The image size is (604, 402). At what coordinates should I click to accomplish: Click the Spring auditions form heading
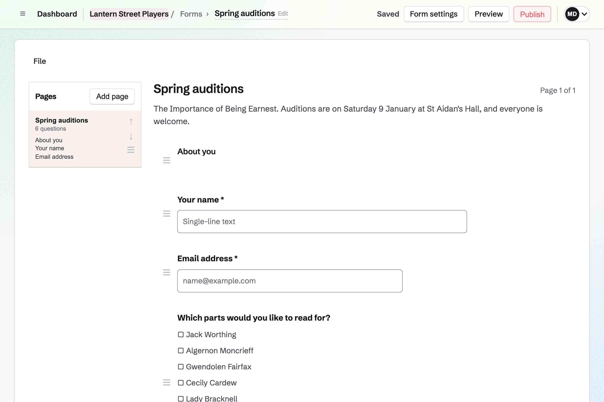click(x=199, y=89)
